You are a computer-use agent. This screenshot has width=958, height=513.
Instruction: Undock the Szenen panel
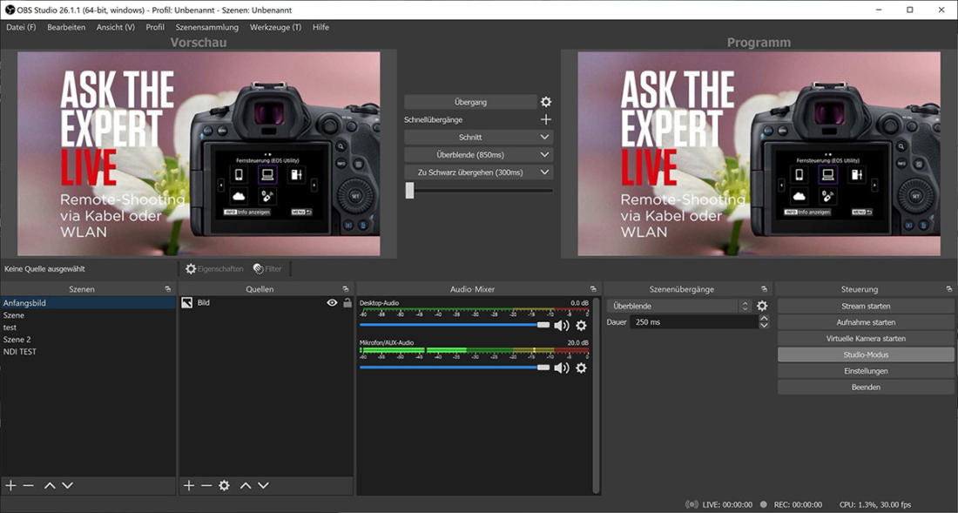pos(167,289)
